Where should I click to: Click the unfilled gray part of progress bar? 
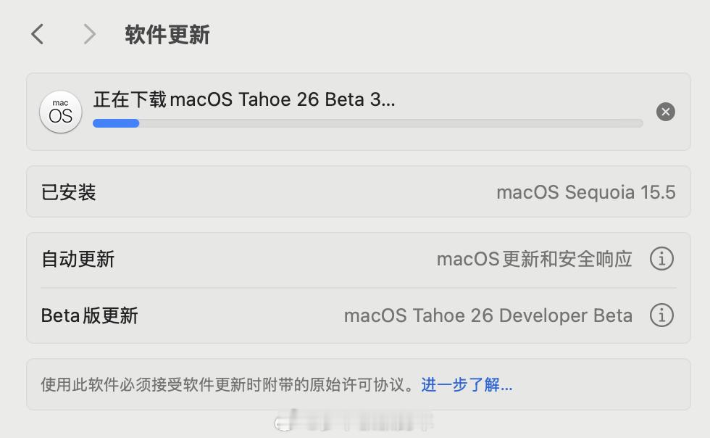tap(391, 123)
